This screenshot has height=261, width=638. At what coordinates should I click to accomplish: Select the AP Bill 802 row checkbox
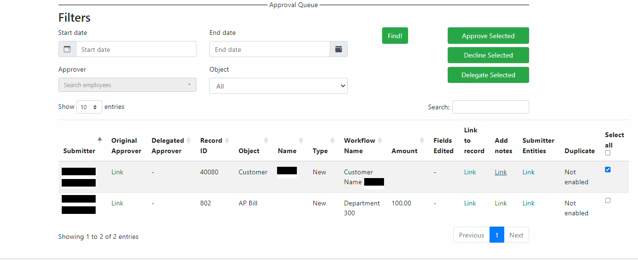click(x=607, y=201)
